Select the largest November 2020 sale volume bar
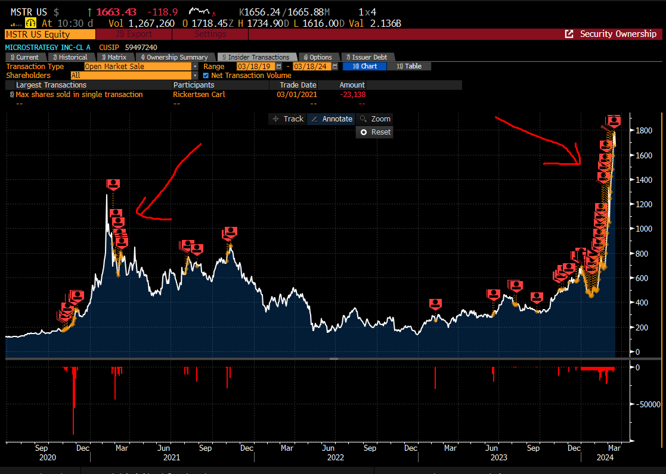This screenshot has width=666, height=474. tap(73, 400)
